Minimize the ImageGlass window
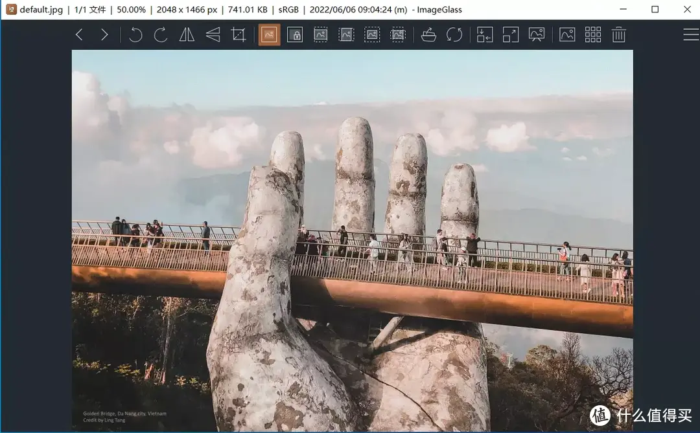Viewport: 700px width, 433px height. tap(624, 9)
